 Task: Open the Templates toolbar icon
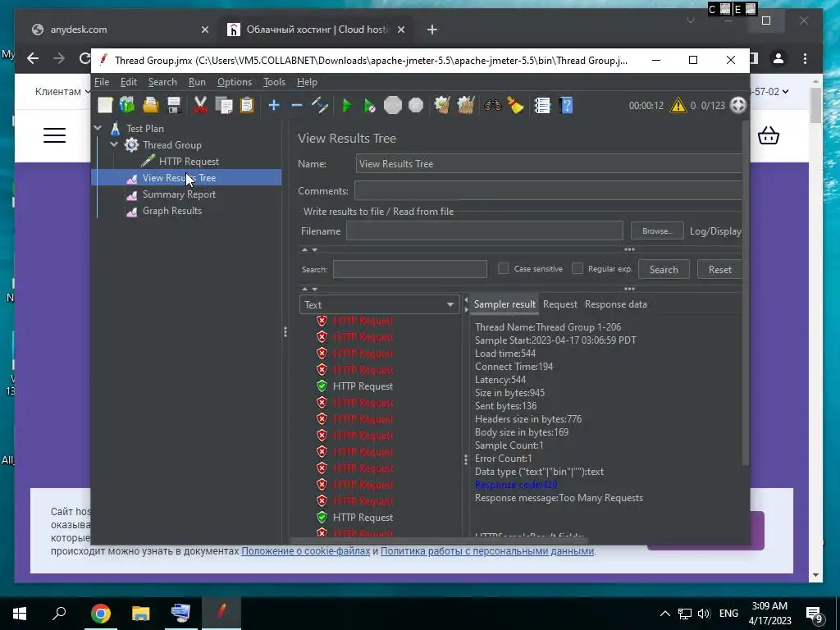click(x=127, y=105)
